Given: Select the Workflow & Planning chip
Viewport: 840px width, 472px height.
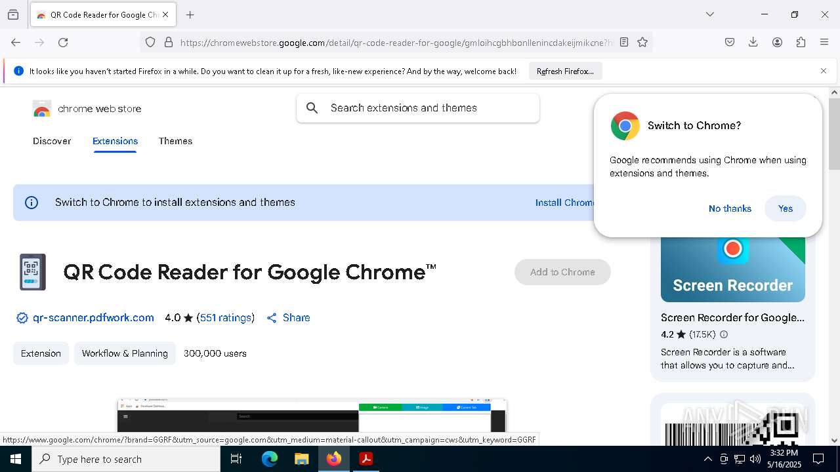Looking at the screenshot, I should coord(125,353).
